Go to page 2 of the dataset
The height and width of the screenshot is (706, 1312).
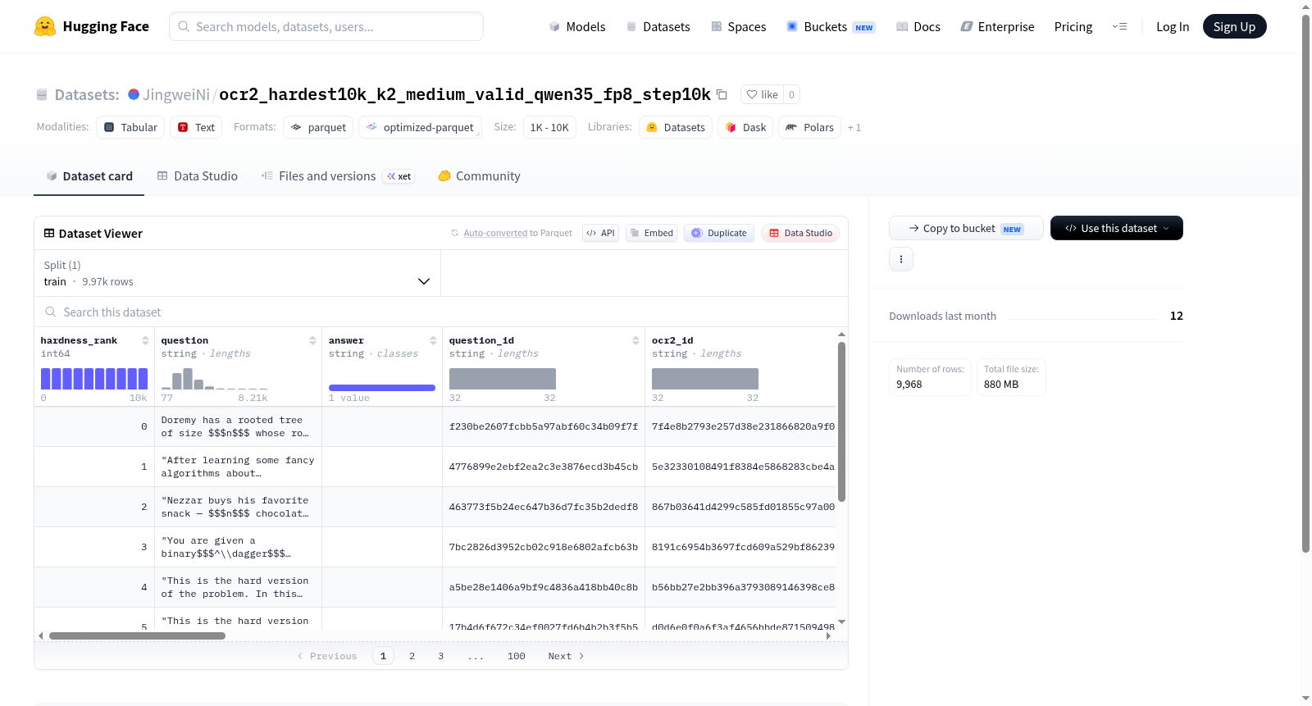pos(412,656)
